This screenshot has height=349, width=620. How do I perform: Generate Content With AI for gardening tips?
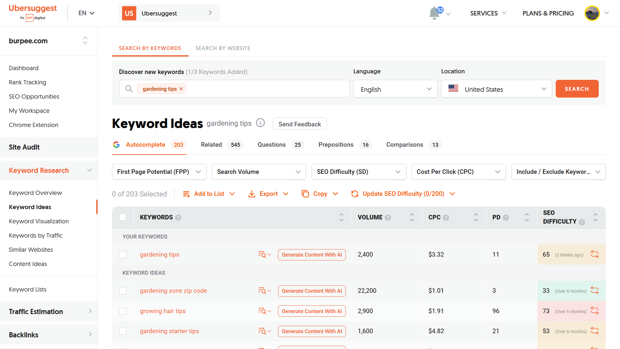pos(312,255)
